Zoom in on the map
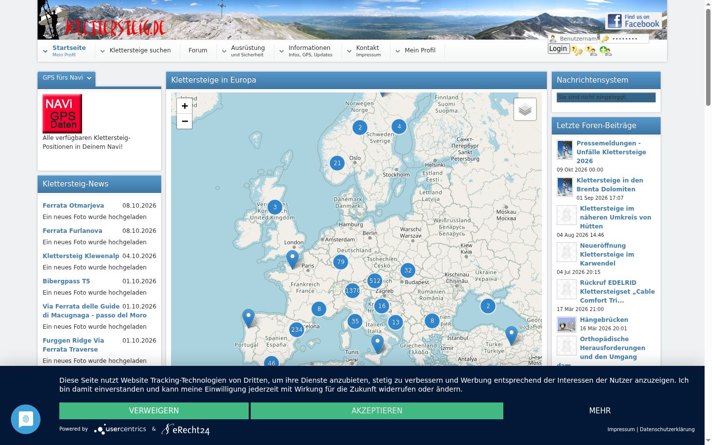This screenshot has height=445, width=712. (x=184, y=106)
